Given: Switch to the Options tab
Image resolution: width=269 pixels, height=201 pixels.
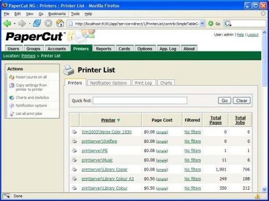Looking at the screenshot, I should pos(145,49).
